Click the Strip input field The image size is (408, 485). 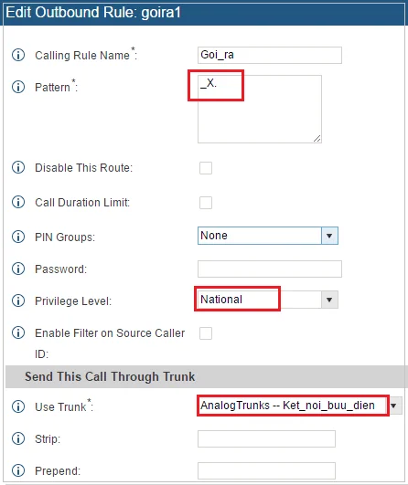point(266,438)
